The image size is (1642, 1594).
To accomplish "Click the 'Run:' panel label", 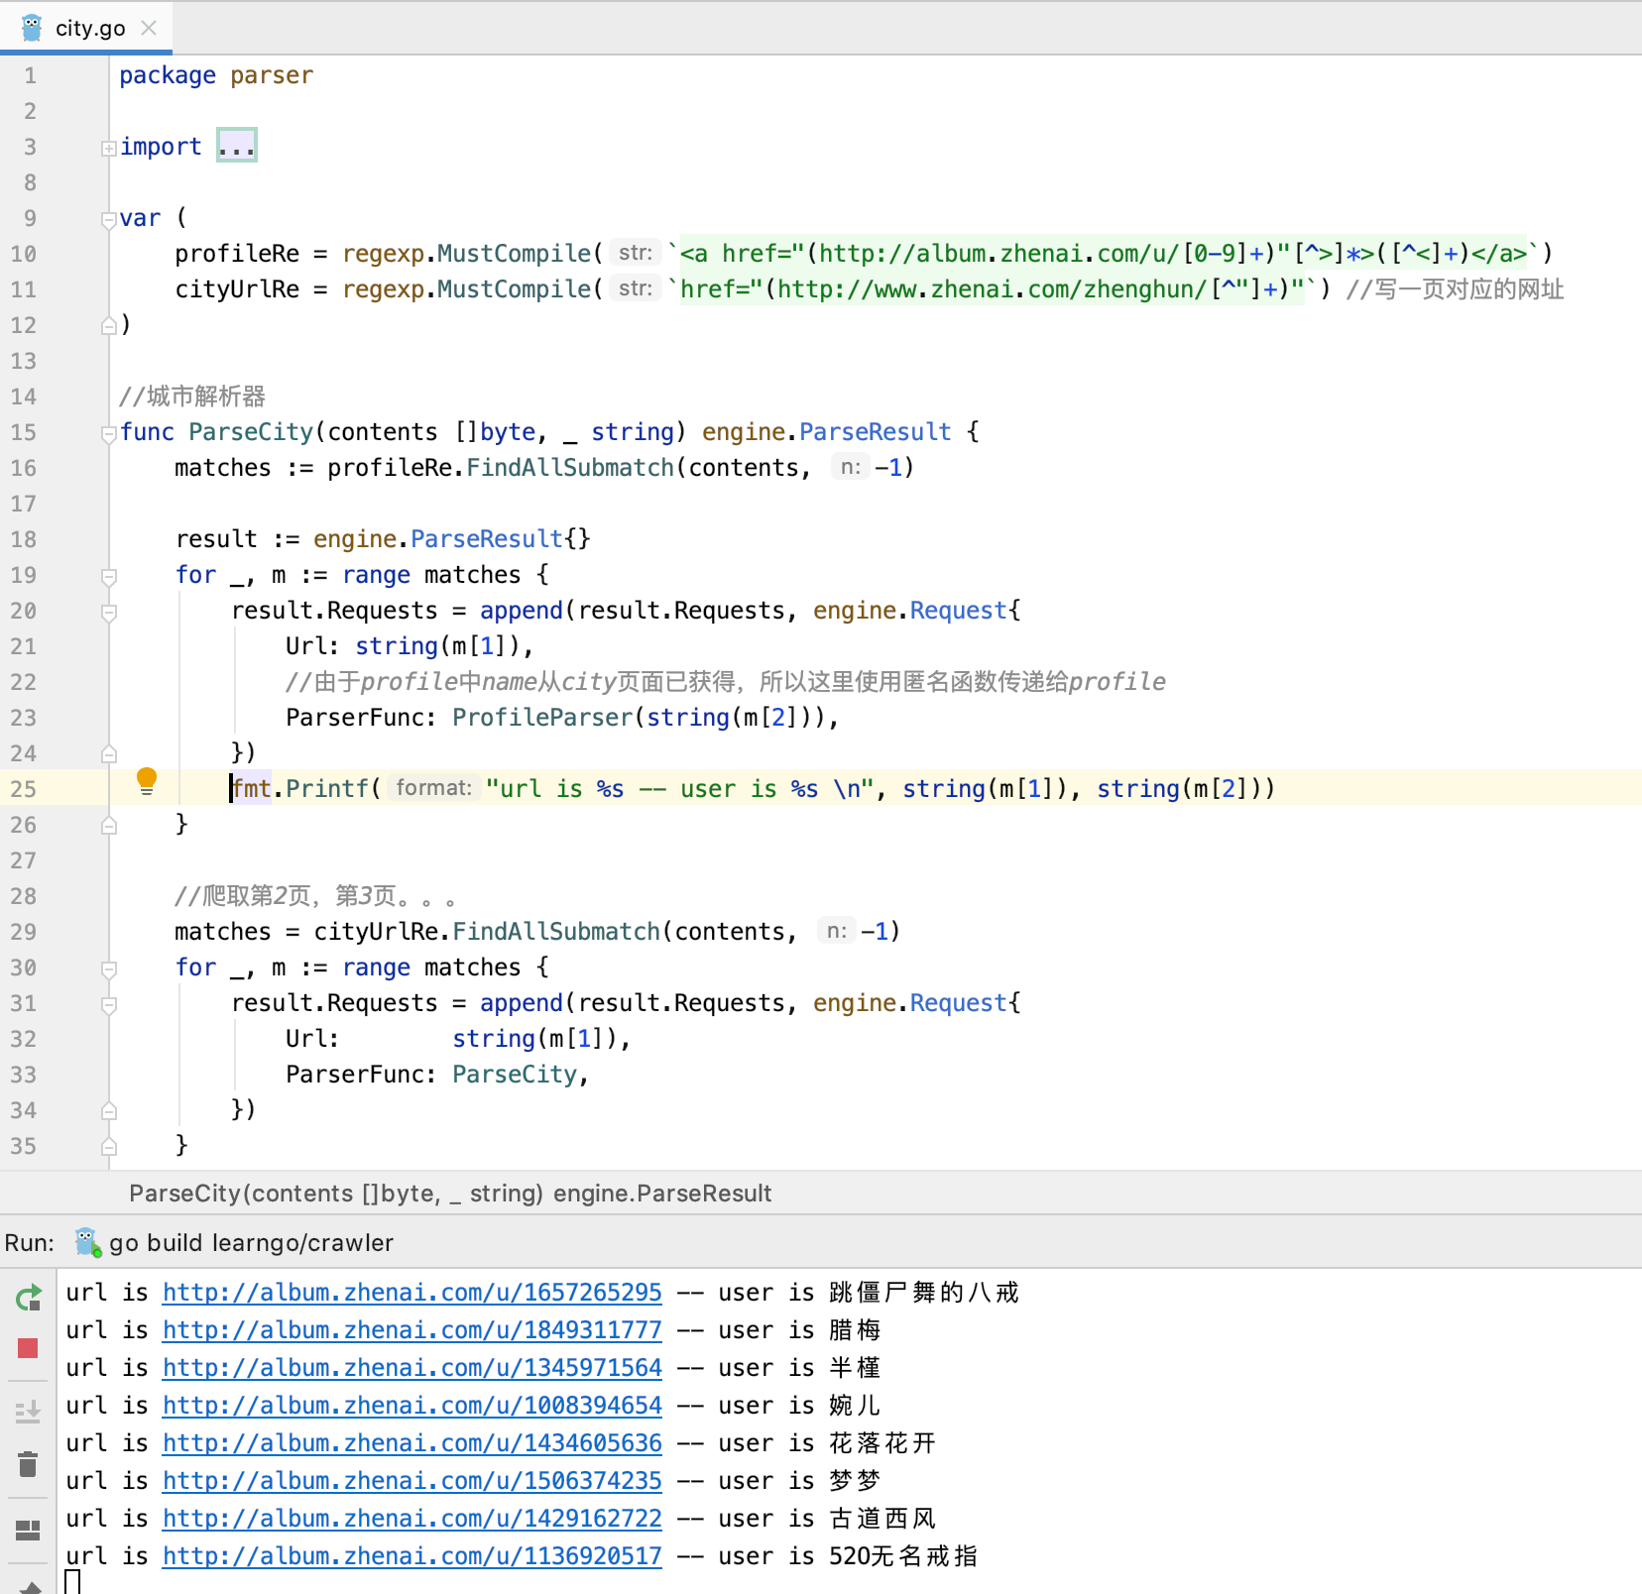I will click(x=30, y=1243).
